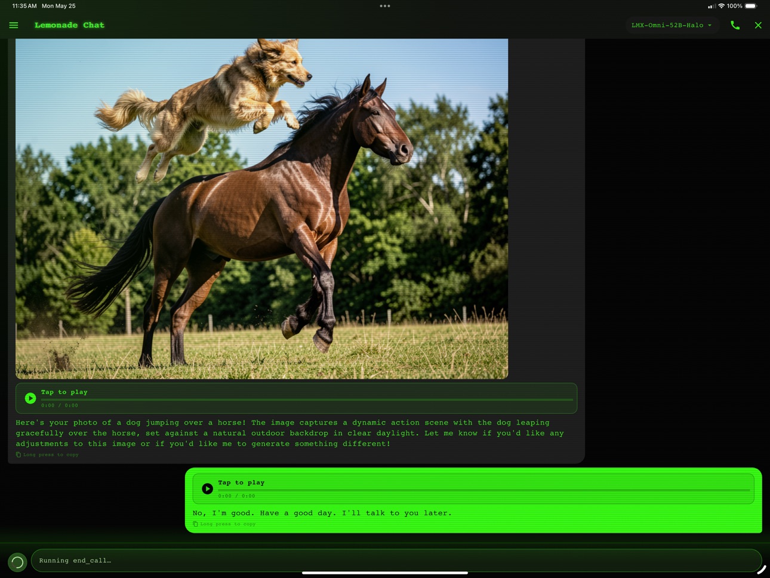Open the hamburger menu beside Lemonade Chat
This screenshot has height=578, width=770.
pos(14,25)
